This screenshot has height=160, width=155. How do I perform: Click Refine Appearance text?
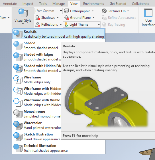pos(122,18)
